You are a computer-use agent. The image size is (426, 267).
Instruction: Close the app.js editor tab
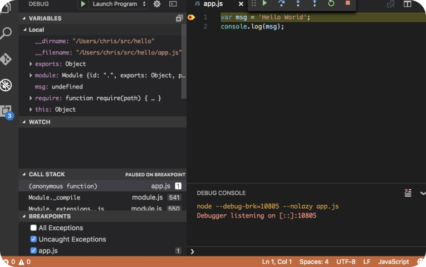(241, 4)
